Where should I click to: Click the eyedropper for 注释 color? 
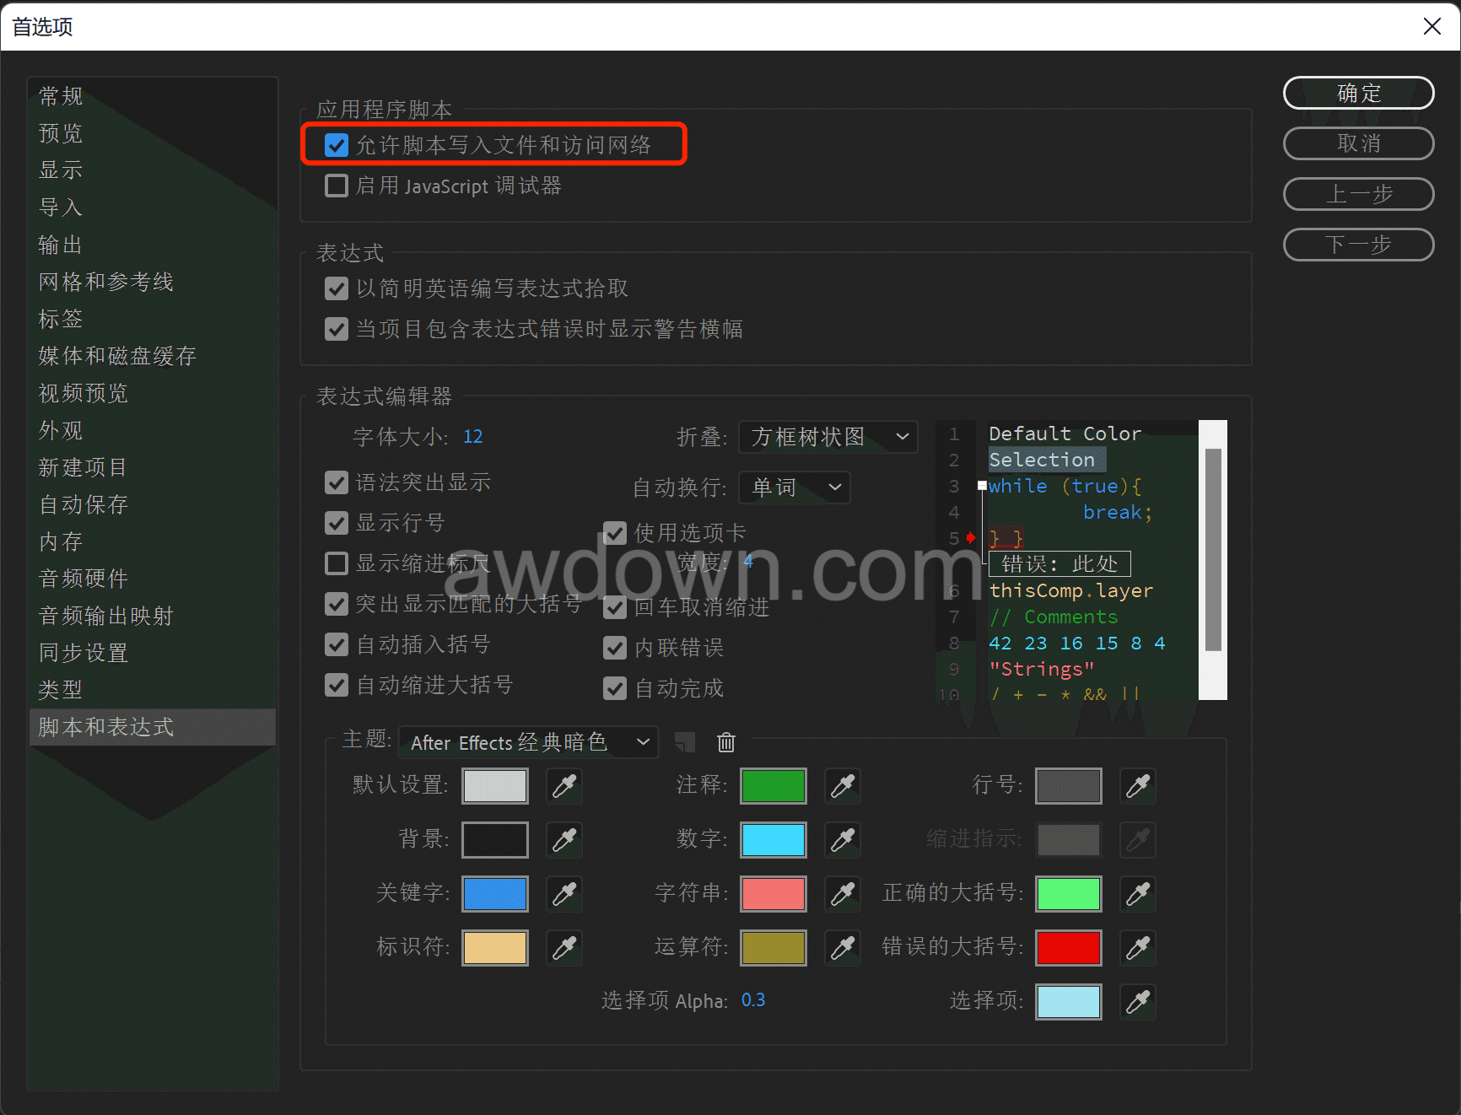tap(843, 786)
